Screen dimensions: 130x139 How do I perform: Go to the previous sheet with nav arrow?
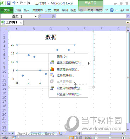[x=6, y=133]
